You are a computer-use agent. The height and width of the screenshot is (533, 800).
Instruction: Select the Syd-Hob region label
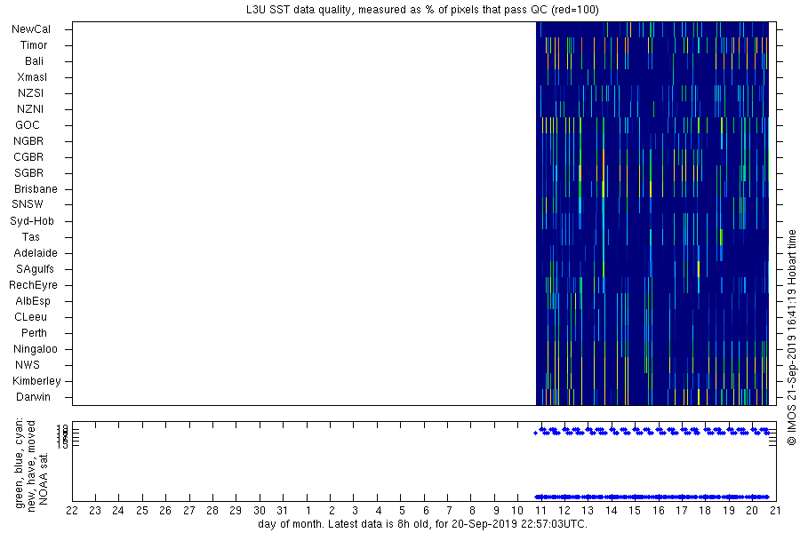(32, 221)
